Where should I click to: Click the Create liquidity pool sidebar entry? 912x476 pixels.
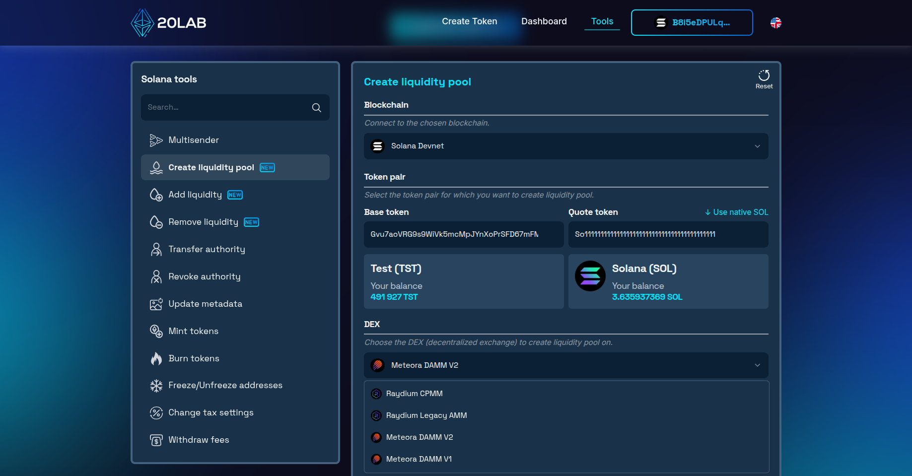(x=235, y=168)
